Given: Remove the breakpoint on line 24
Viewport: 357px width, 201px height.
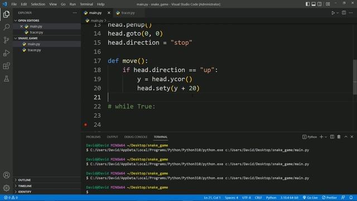Looking at the screenshot, I should 85,125.
